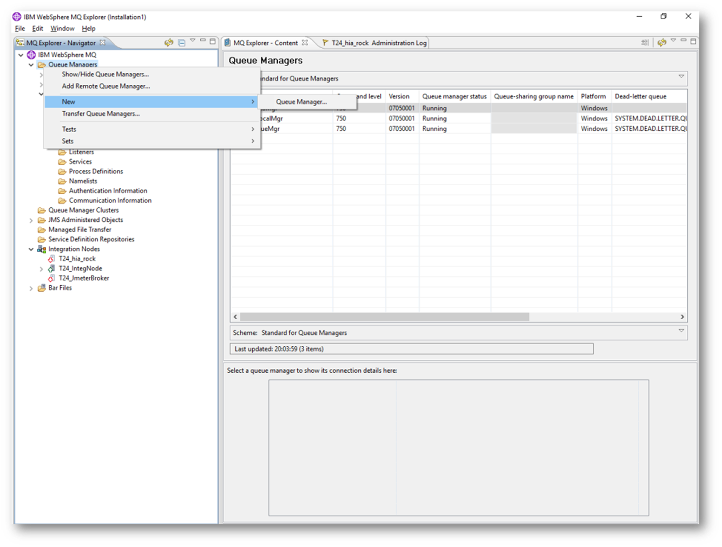Expand the JMS Administered Objects node
The height and width of the screenshot is (547, 722).
point(31,220)
